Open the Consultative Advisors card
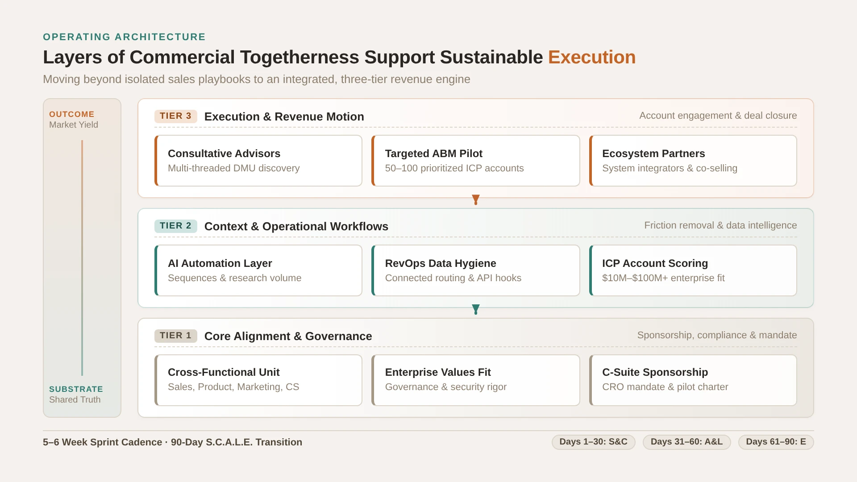 258,161
